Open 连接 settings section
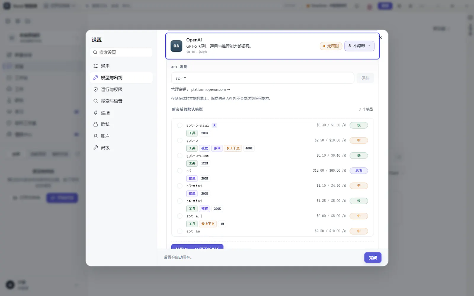Screen dimensions: 474x296 pos(121,113)
